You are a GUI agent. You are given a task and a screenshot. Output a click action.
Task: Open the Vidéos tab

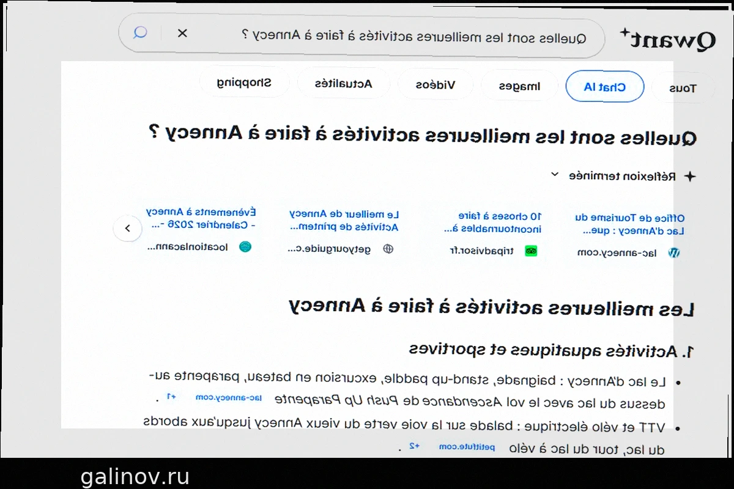435,85
